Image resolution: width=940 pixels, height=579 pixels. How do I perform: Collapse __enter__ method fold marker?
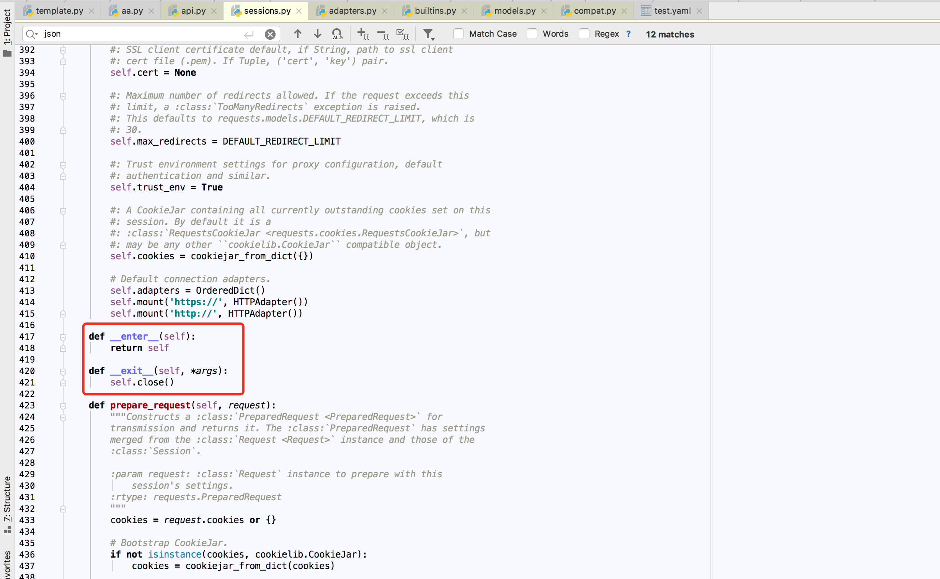point(63,337)
